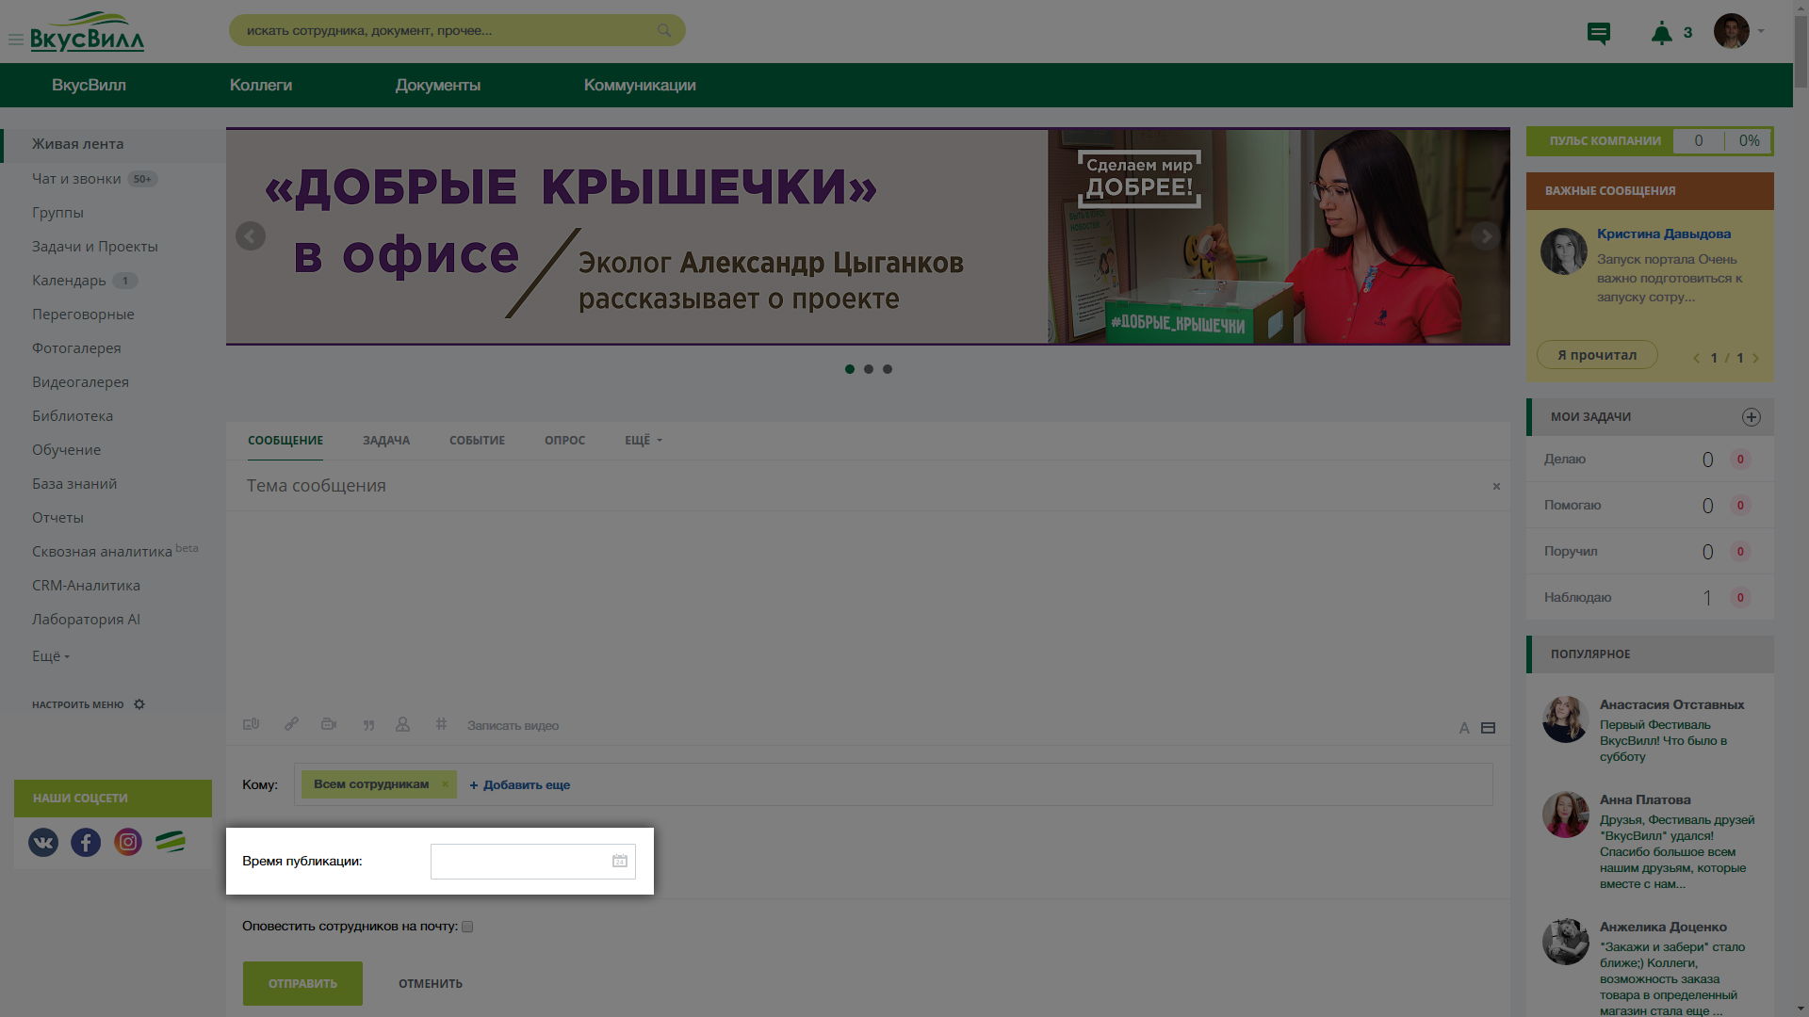Click the Записать видео link
Screen dimensions: 1809x1017
pyautogui.click(x=513, y=725)
